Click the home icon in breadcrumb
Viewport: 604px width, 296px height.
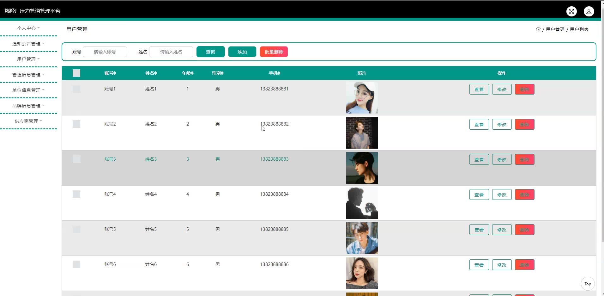click(538, 29)
